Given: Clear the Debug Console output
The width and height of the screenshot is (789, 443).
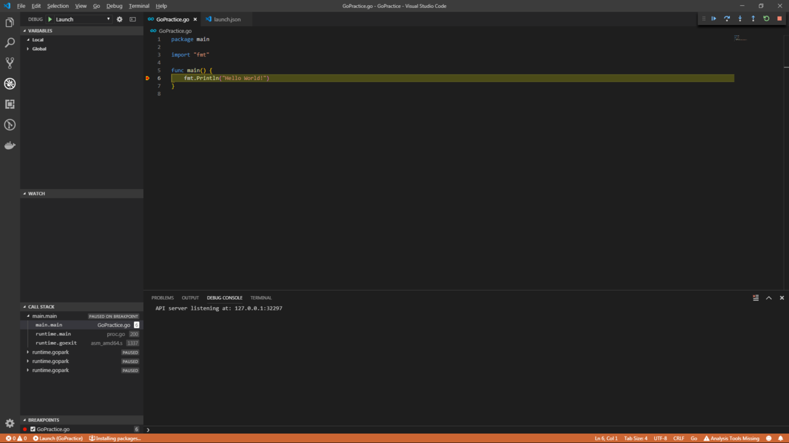Looking at the screenshot, I should 756,298.
